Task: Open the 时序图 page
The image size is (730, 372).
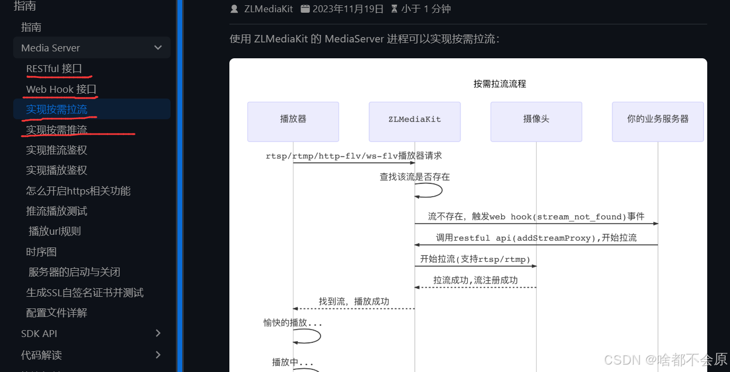Action: click(42, 251)
